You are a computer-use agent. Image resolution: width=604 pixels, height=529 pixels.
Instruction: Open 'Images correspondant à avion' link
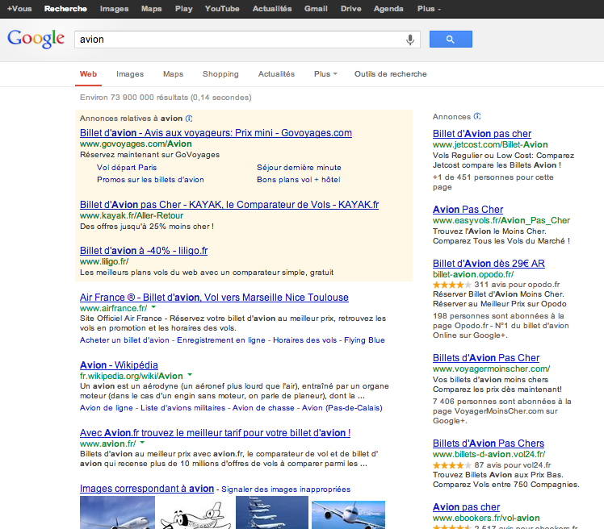click(147, 489)
